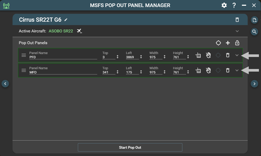Click the add new profile icon
This screenshot has width=261, height=156.
pos(254,20)
